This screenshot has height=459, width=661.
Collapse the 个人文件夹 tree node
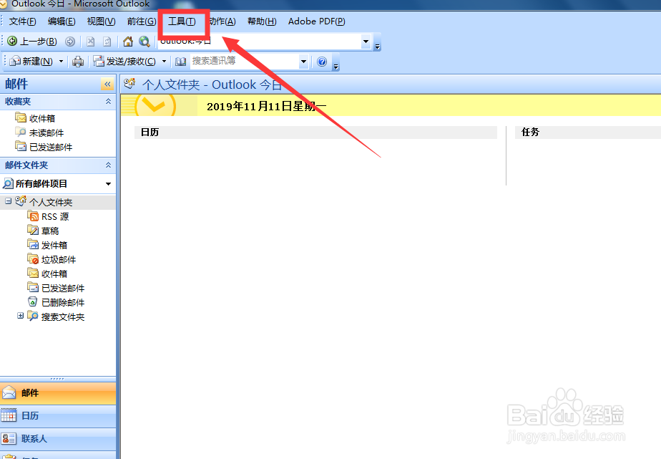[8, 201]
